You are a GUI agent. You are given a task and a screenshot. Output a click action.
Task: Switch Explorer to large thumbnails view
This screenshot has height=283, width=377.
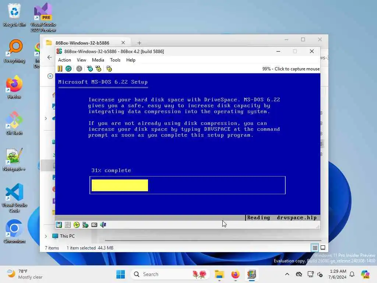click(323, 248)
